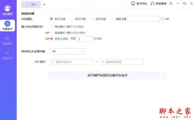Click the four-squares grid icon

[171, 4]
